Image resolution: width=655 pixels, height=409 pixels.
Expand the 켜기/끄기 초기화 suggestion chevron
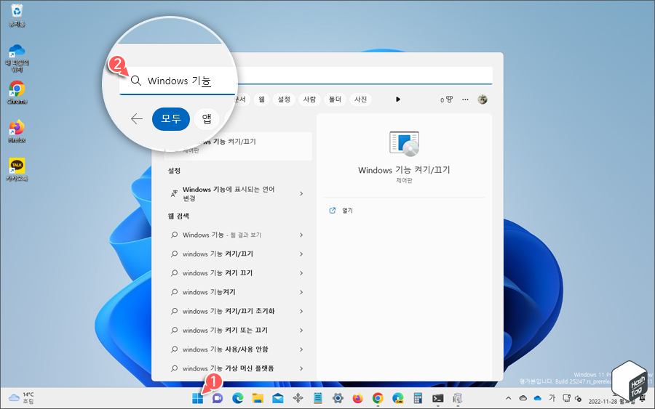click(x=301, y=311)
